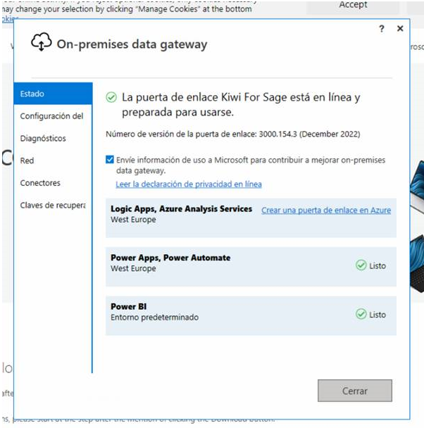424x428 pixels.
Task: Click the Entorno predeterminado text
Action: click(x=154, y=317)
